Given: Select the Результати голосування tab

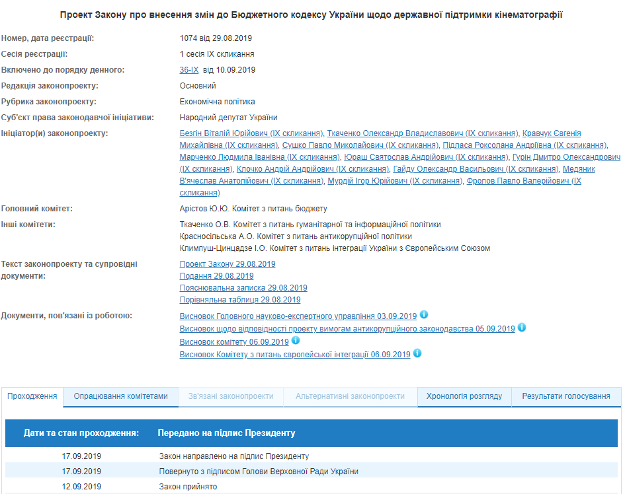Looking at the screenshot, I should (565, 396).
